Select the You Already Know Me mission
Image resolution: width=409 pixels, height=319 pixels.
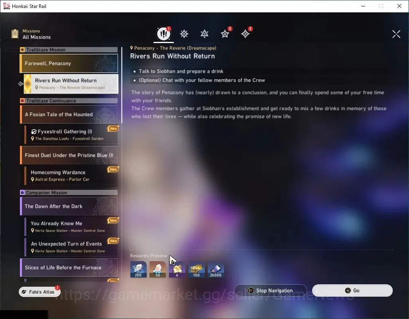71,226
